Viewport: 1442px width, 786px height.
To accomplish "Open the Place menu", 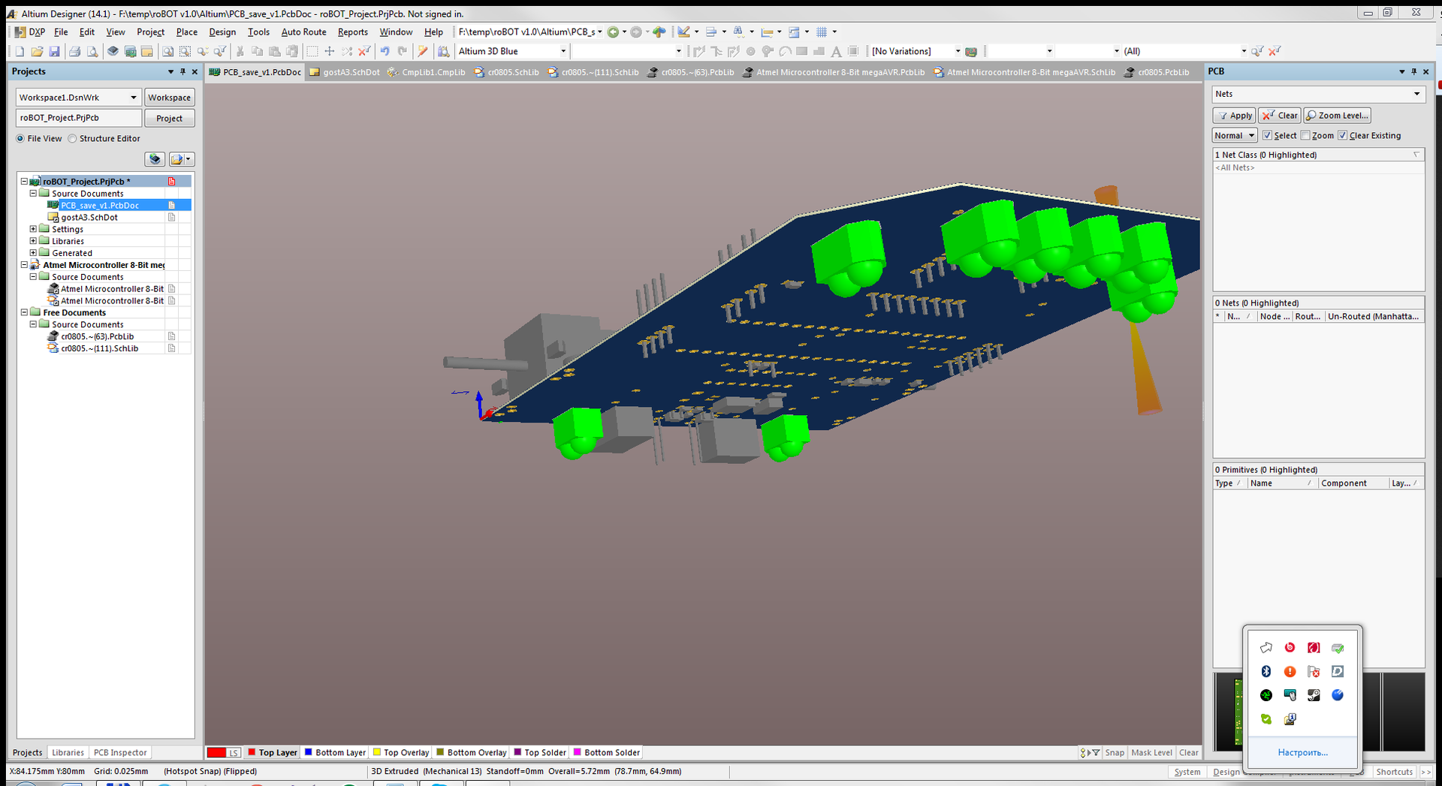I will click(x=186, y=32).
